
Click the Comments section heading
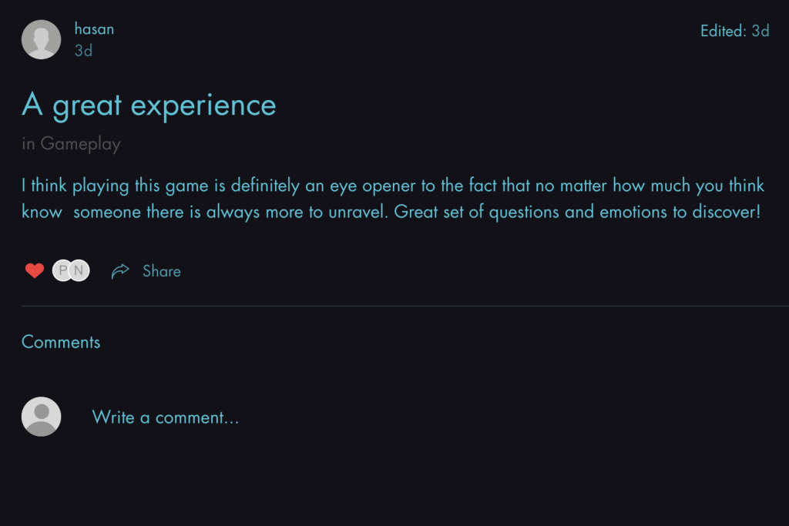pos(61,342)
